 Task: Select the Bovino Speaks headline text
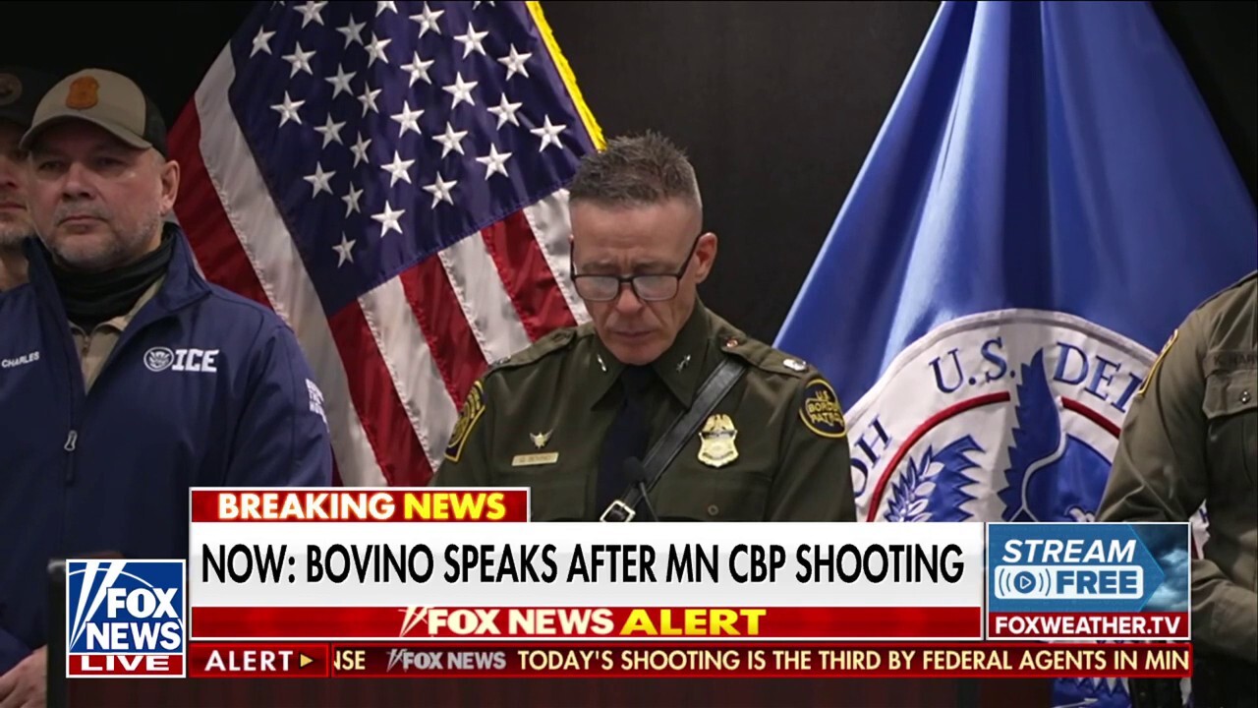tap(582, 563)
